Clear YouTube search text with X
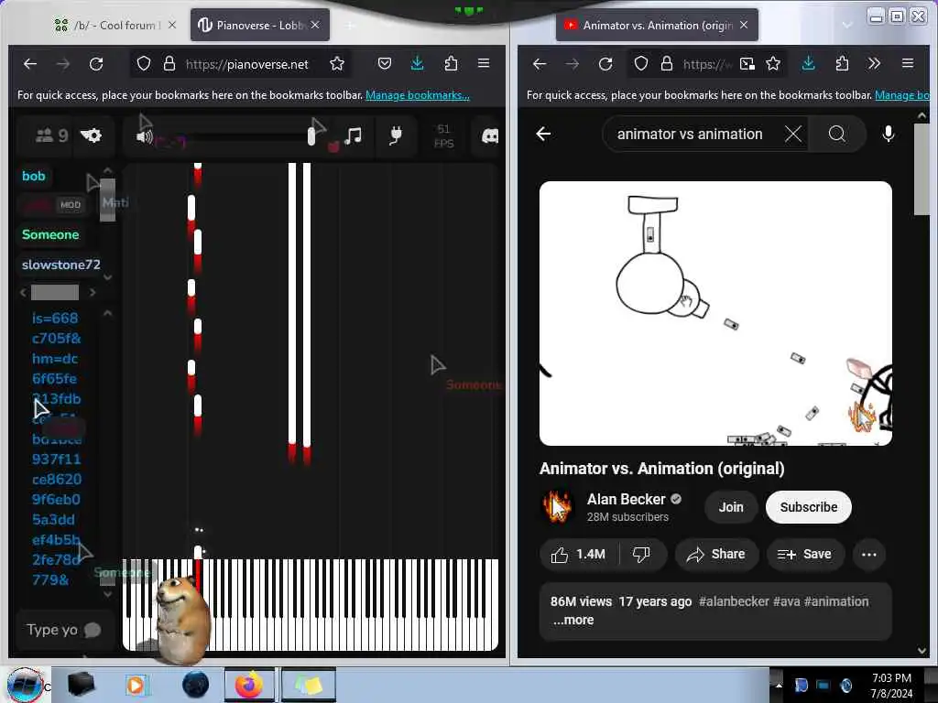 click(793, 134)
